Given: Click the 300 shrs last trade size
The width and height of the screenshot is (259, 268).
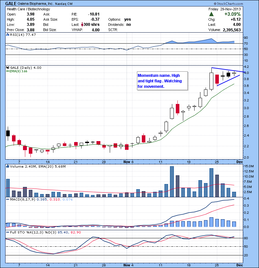Looking at the screenshot, I should [91, 25].
